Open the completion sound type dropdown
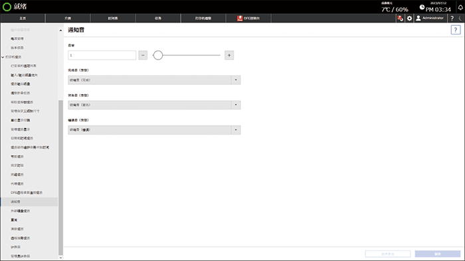Image resolution: width=465 pixels, height=261 pixels. 154,80
